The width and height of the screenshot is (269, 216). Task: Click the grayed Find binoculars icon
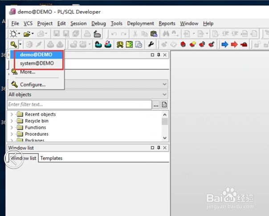[166, 34]
